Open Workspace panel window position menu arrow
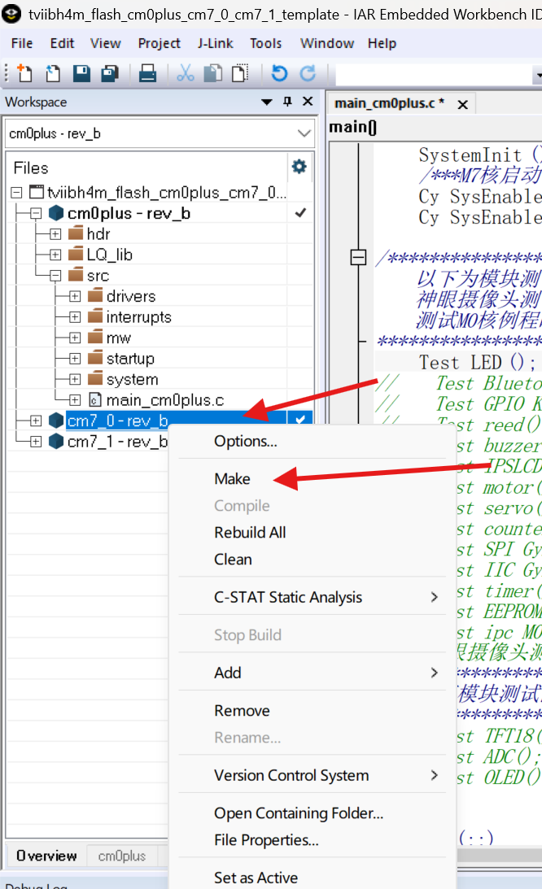Screen dimensions: 542x889 [x=267, y=102]
